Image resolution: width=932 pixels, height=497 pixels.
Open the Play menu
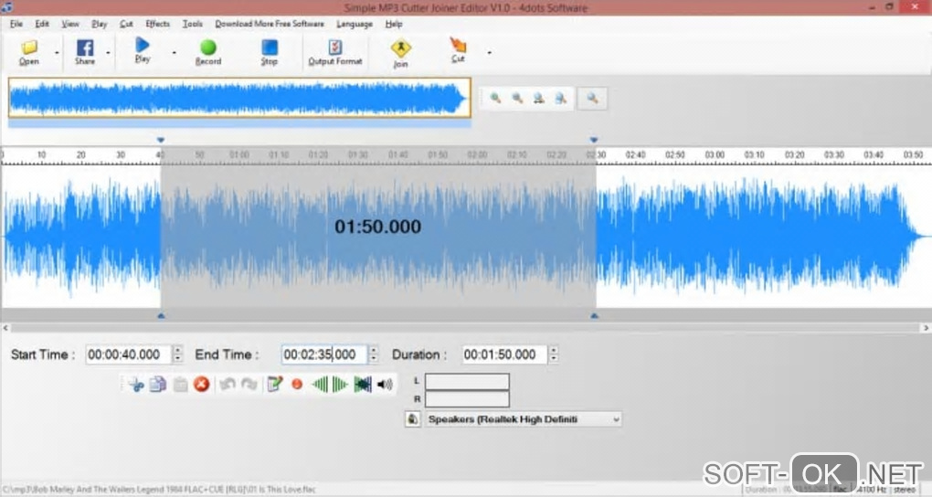(100, 24)
